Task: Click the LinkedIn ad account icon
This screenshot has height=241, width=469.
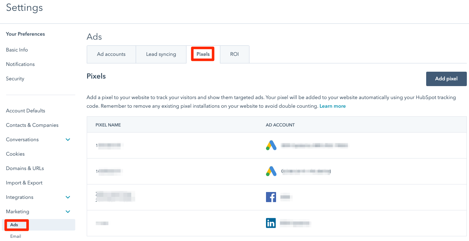Action: (x=271, y=223)
